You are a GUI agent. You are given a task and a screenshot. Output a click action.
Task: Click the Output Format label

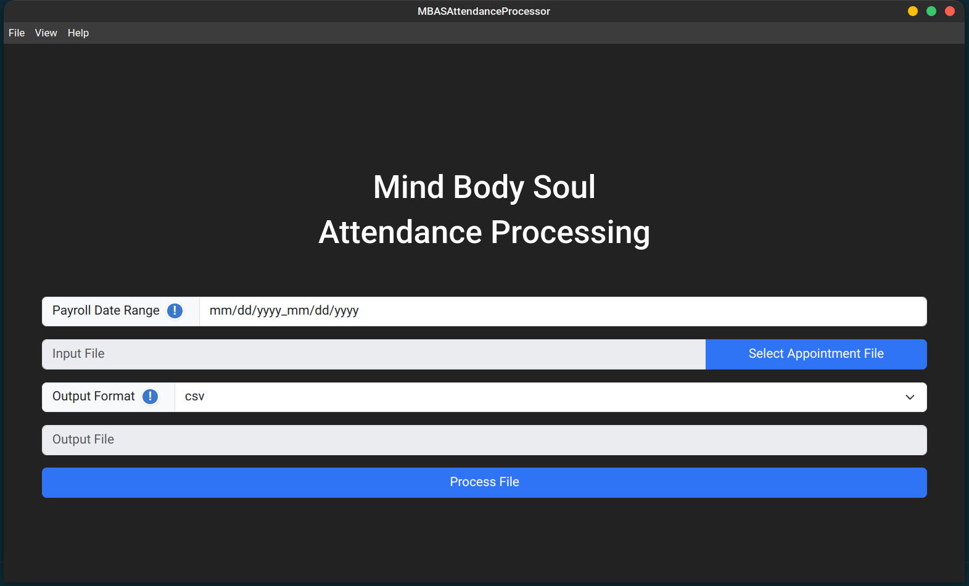pos(94,397)
